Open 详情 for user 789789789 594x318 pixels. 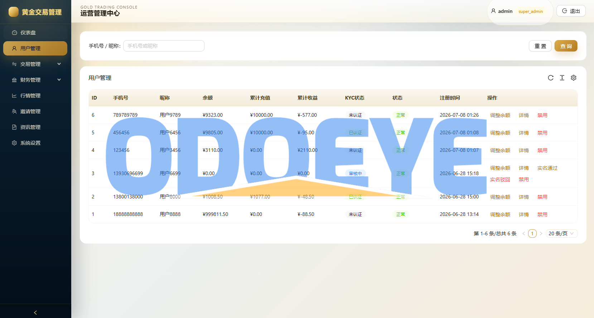[x=523, y=115]
